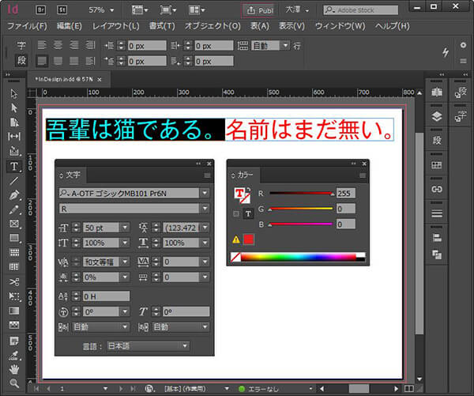This screenshot has height=396, width=474.
Task: Click the Publish Online button
Action: point(259,10)
